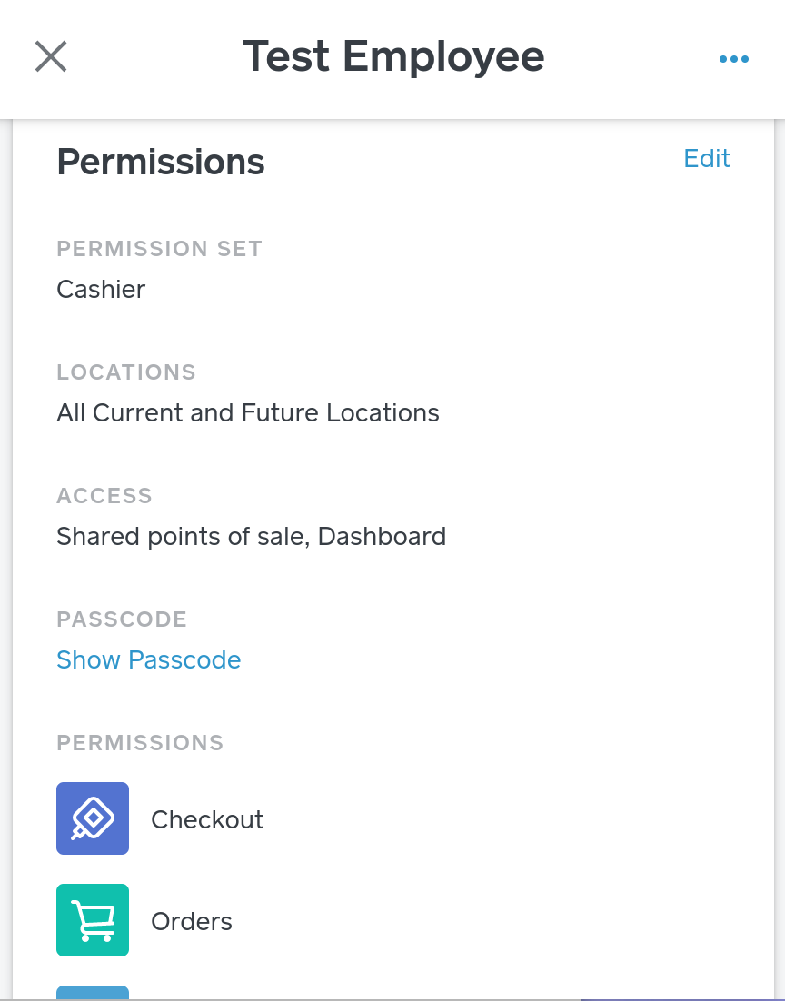Image resolution: width=785 pixels, height=1001 pixels.
Task: Click the Edit permissions link
Action: click(x=707, y=159)
